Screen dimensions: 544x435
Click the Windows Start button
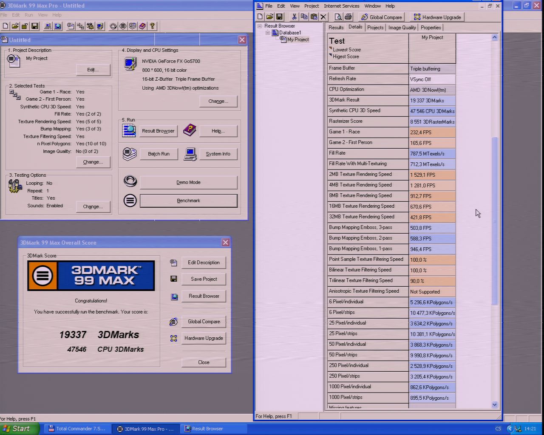click(20, 429)
